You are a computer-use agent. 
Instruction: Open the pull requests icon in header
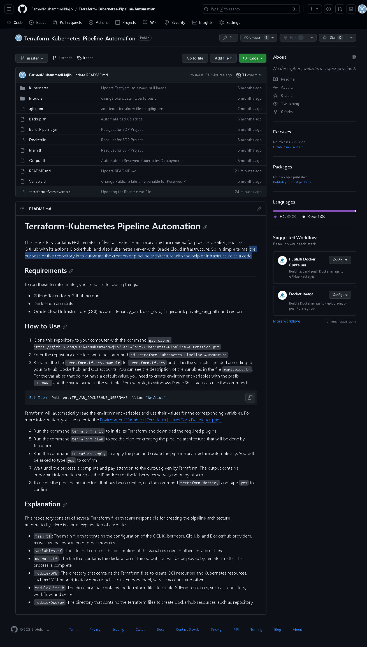[340, 9]
